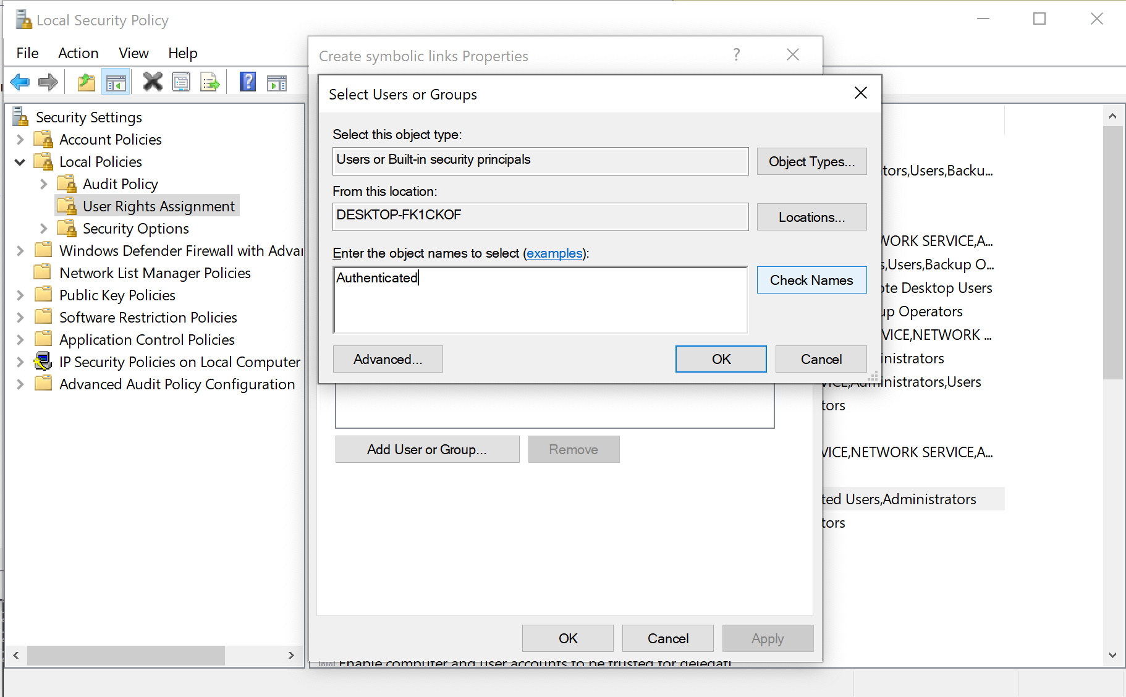Viewport: 1126px width, 697px height.
Task: Click the Delete (X) toolbar icon
Action: (x=152, y=81)
